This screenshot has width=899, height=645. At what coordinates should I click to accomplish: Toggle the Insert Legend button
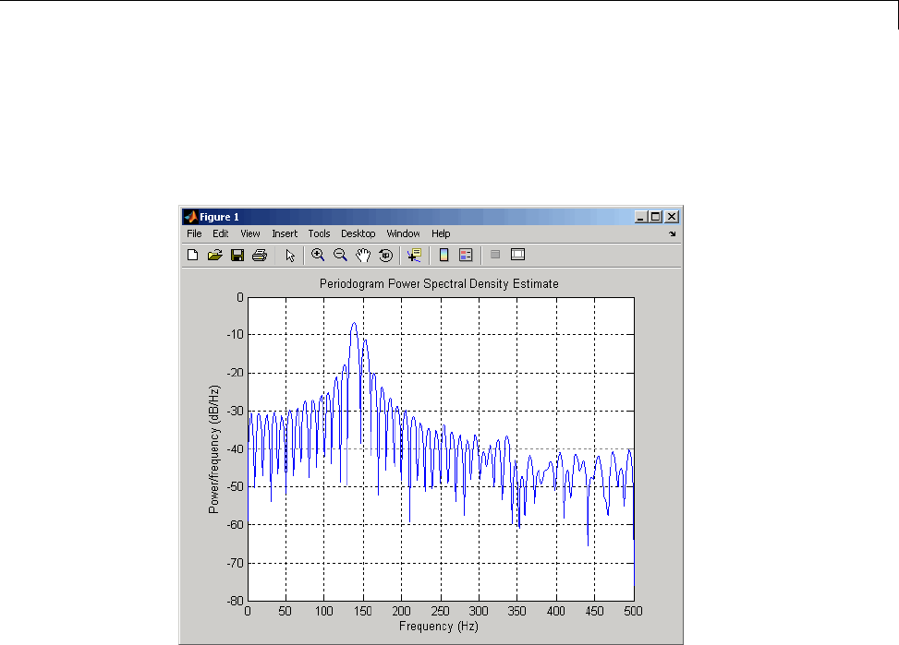coord(466,255)
